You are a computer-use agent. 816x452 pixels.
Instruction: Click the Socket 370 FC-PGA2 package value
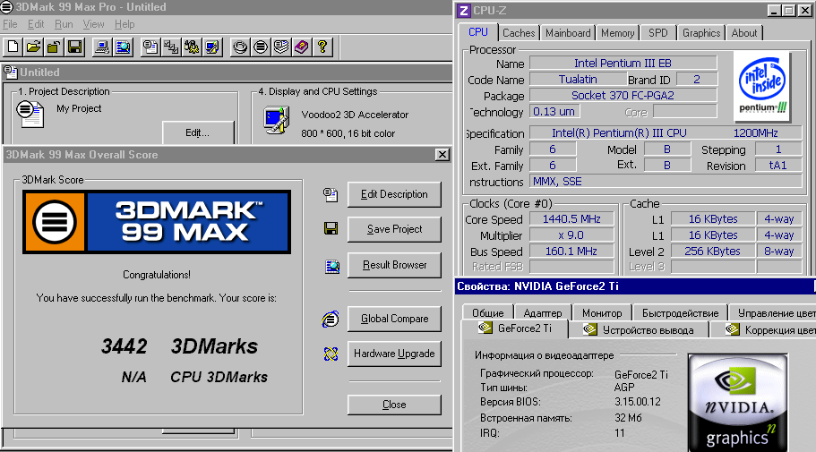(623, 95)
